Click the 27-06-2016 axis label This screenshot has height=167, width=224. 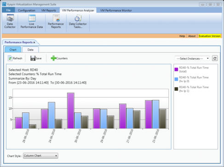[130, 136]
